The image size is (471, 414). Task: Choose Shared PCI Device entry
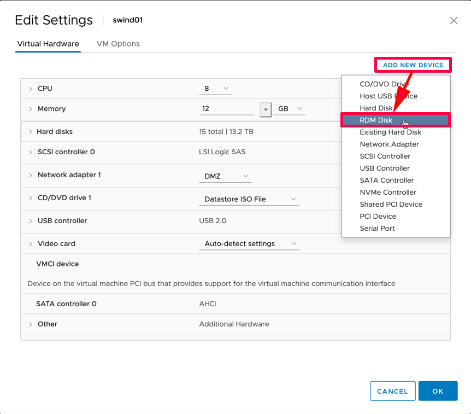pyautogui.click(x=396, y=204)
